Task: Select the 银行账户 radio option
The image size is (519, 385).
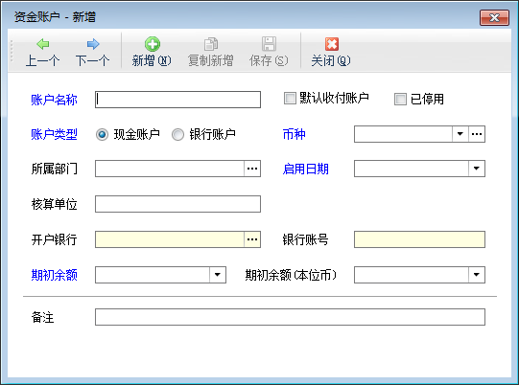Action: 177,134
